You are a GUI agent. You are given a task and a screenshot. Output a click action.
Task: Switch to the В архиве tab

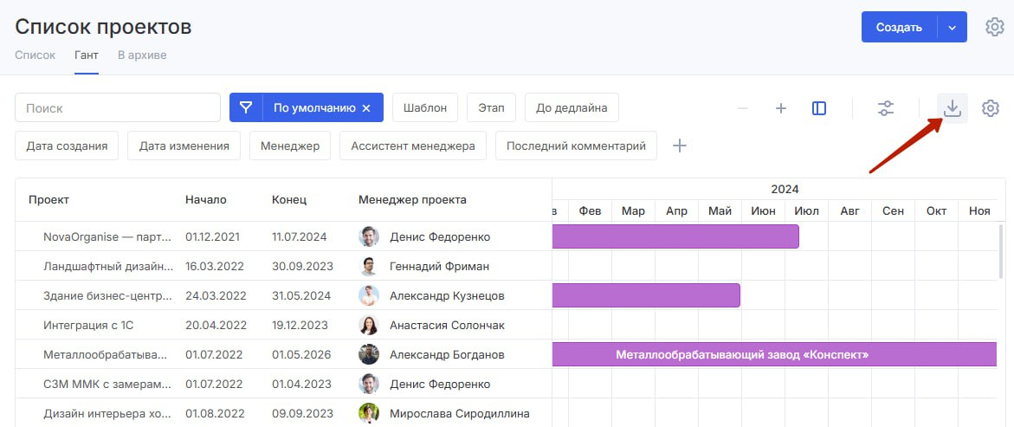pyautogui.click(x=142, y=55)
